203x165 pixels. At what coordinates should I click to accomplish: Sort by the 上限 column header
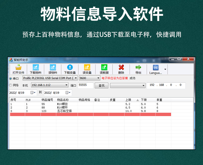pyautogui.click(x=132, y=100)
